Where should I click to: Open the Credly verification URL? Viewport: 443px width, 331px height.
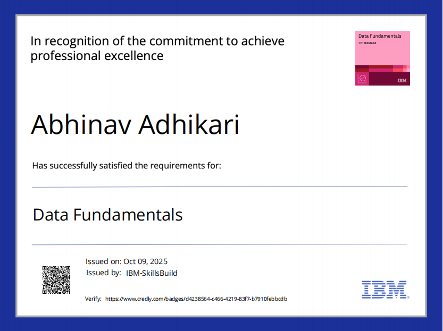(196, 299)
